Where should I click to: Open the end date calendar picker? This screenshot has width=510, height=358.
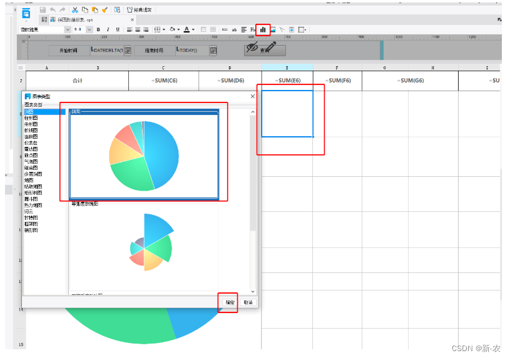[x=213, y=51]
